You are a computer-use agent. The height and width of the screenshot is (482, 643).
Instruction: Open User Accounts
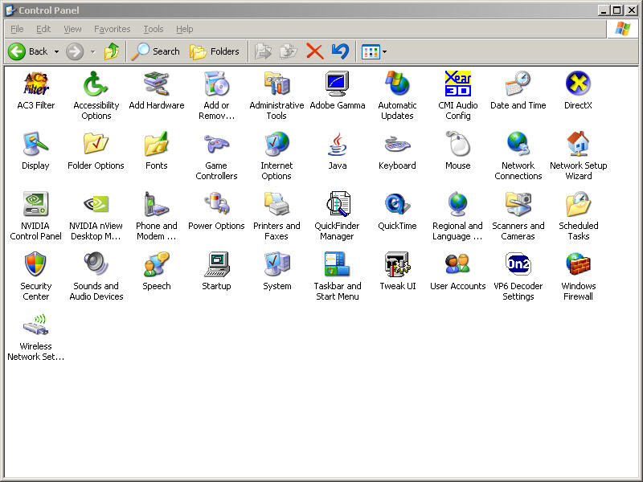click(x=457, y=271)
